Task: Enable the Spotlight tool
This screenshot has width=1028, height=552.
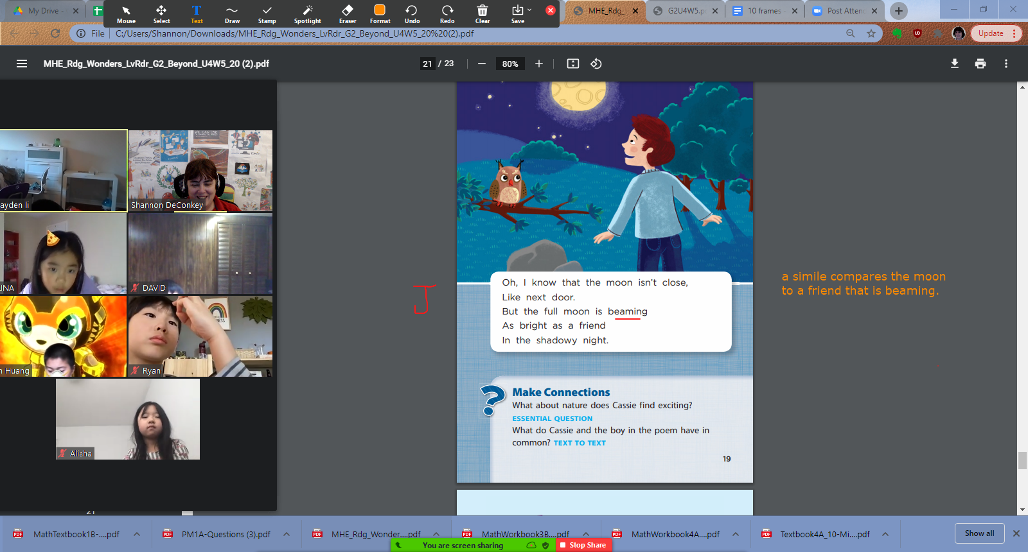Action: (308, 14)
